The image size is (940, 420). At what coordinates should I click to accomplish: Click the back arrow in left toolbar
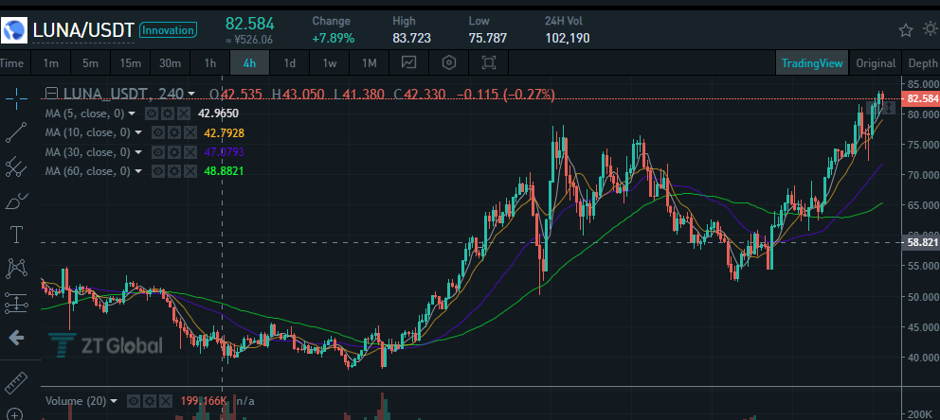(x=16, y=338)
